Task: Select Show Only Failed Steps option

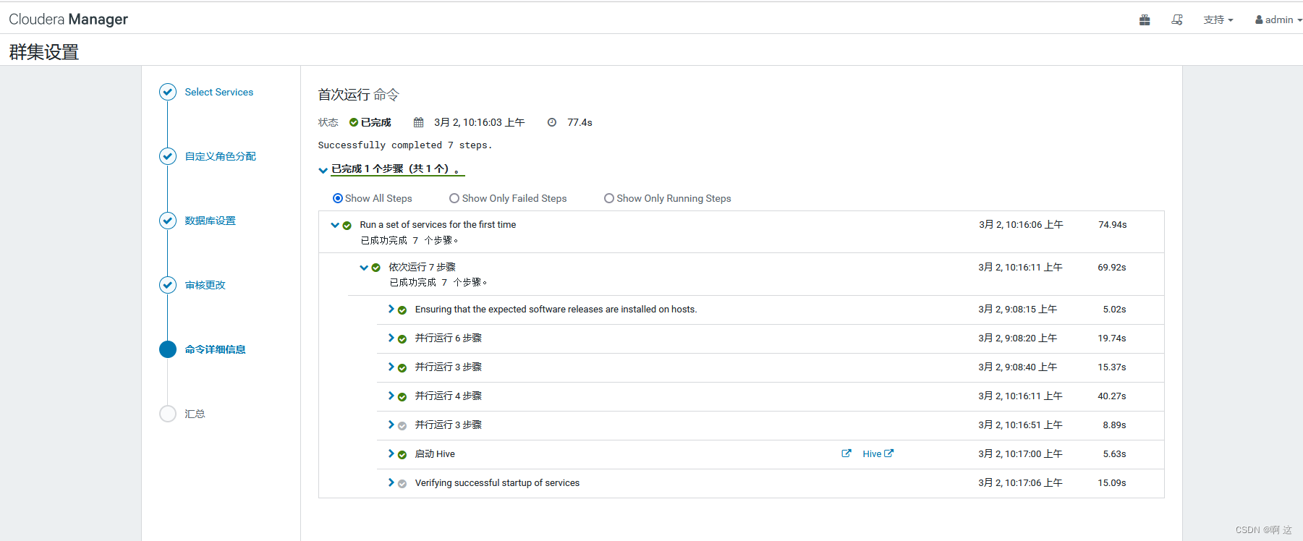Action: (454, 198)
